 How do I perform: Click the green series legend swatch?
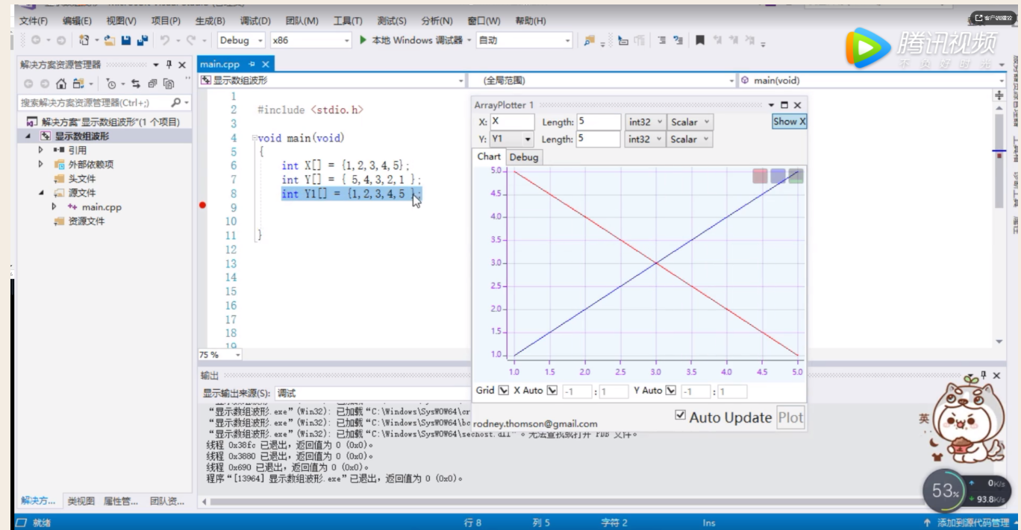pyautogui.click(x=796, y=176)
